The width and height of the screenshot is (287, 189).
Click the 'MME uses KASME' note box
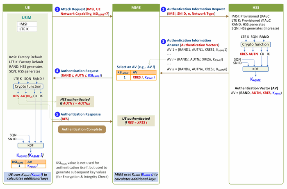tap(136, 177)
